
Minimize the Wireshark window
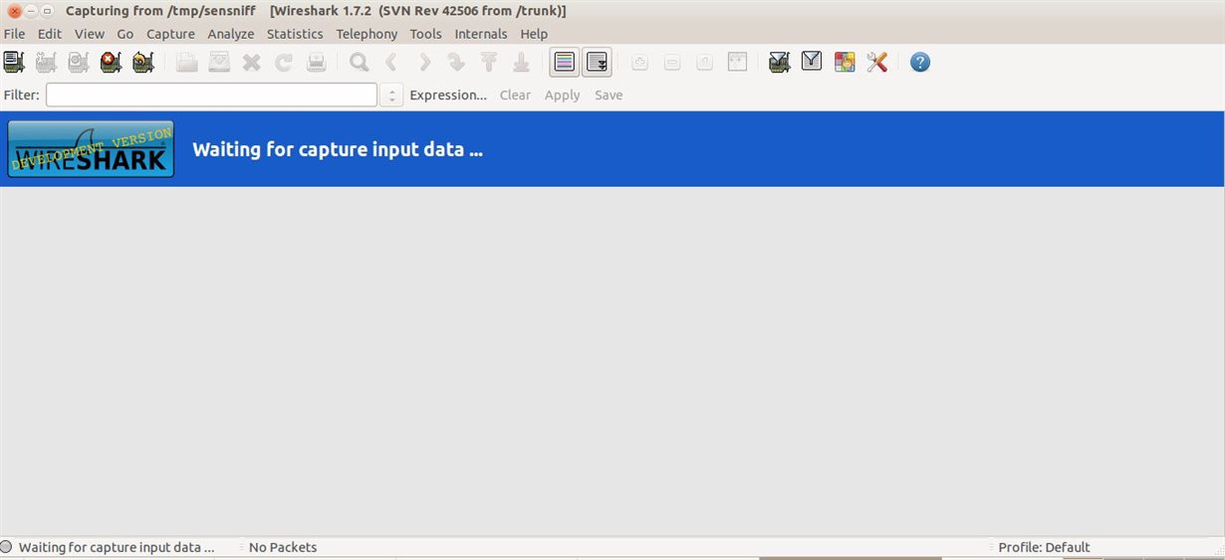31,10
